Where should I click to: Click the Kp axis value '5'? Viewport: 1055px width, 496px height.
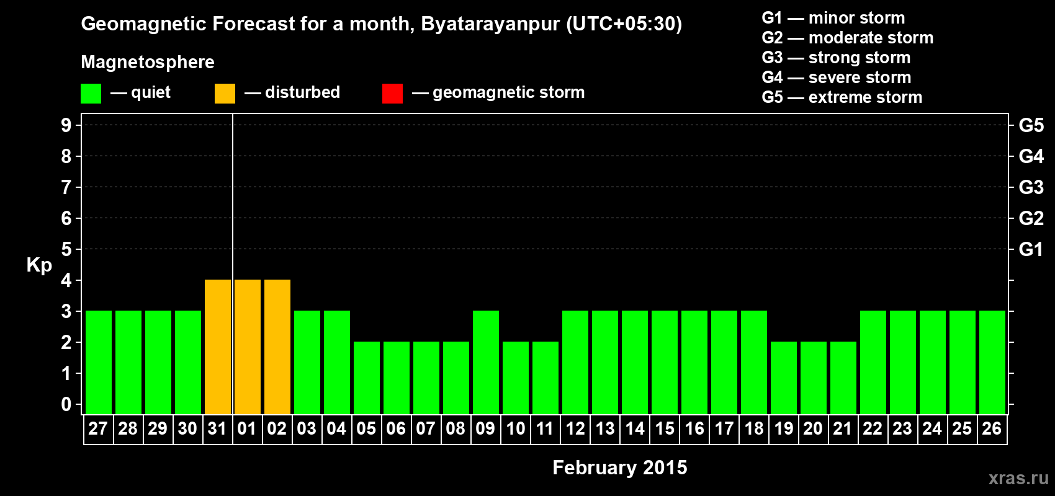point(66,249)
